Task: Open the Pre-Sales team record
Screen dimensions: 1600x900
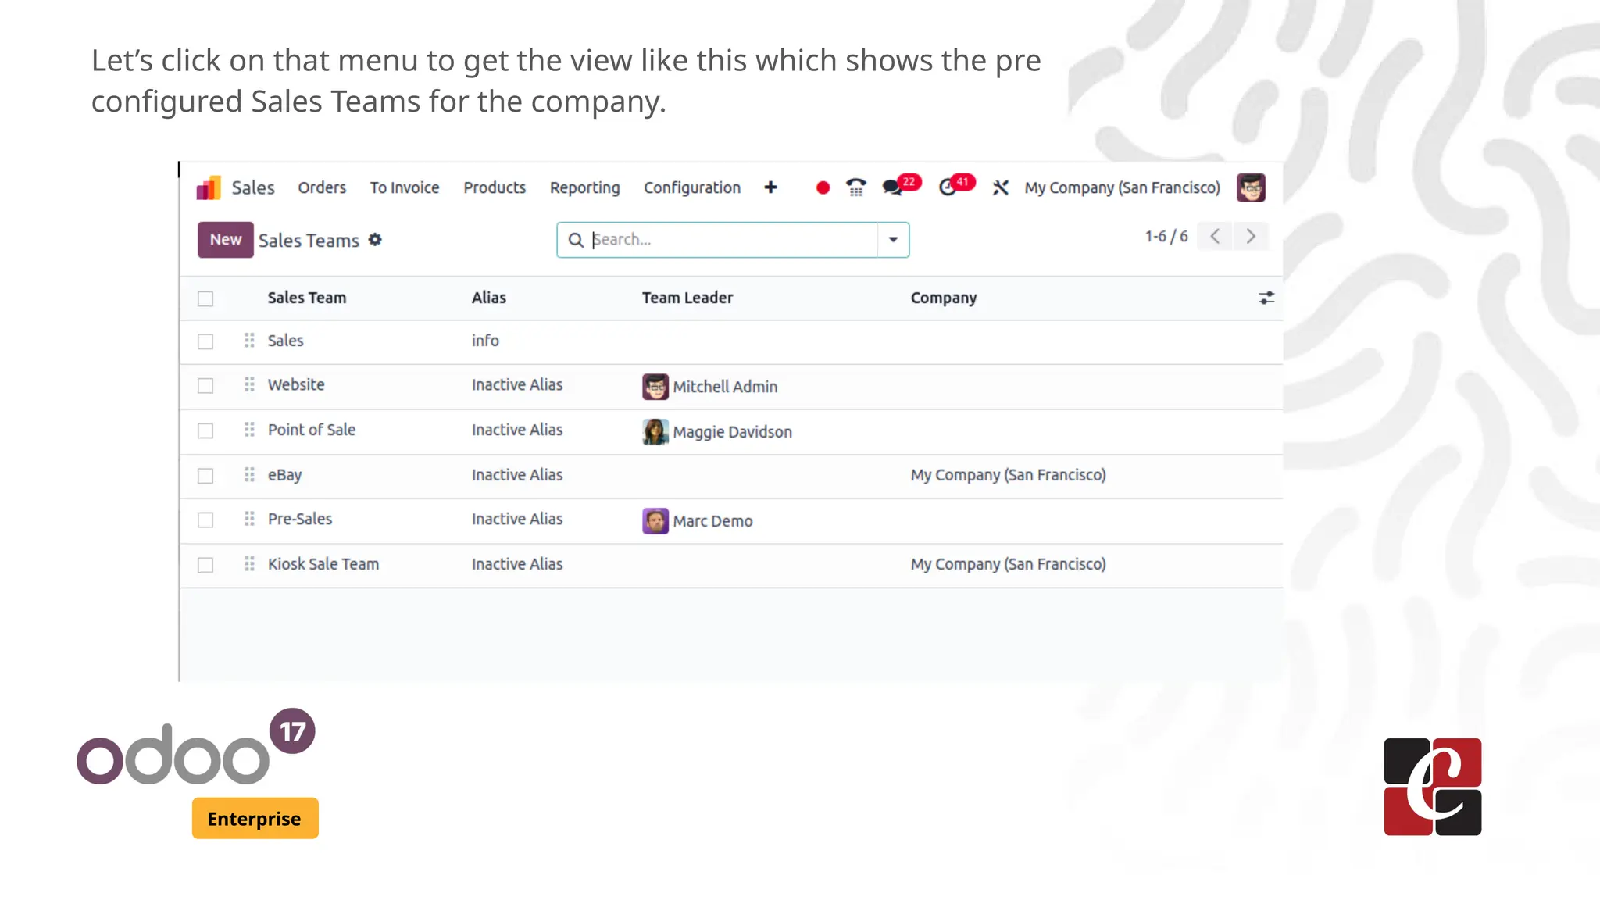Action: pos(300,519)
